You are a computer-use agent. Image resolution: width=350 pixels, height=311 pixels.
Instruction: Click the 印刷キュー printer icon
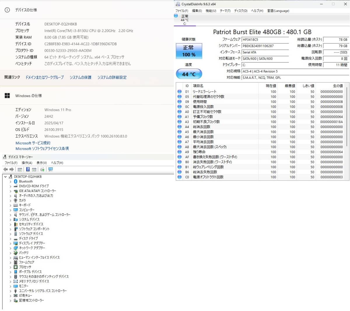[16, 296]
